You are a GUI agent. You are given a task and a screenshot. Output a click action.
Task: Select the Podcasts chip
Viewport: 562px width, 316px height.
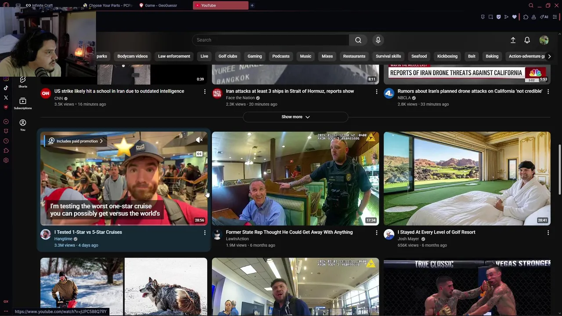[281, 56]
